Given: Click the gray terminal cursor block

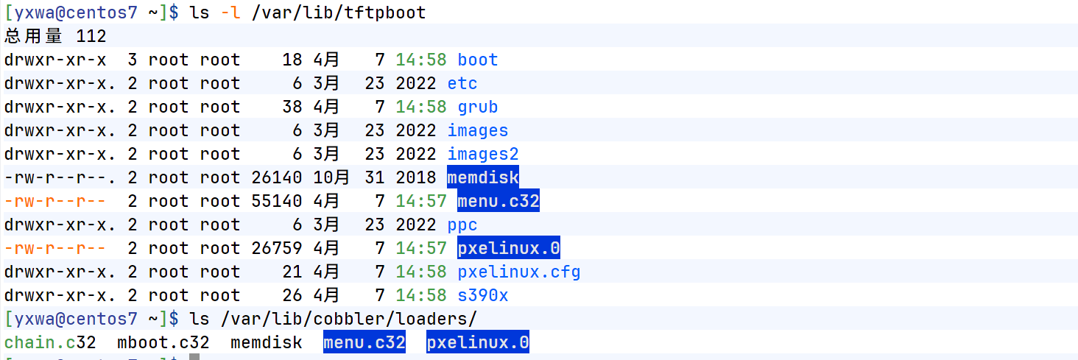Looking at the screenshot, I should (194, 356).
